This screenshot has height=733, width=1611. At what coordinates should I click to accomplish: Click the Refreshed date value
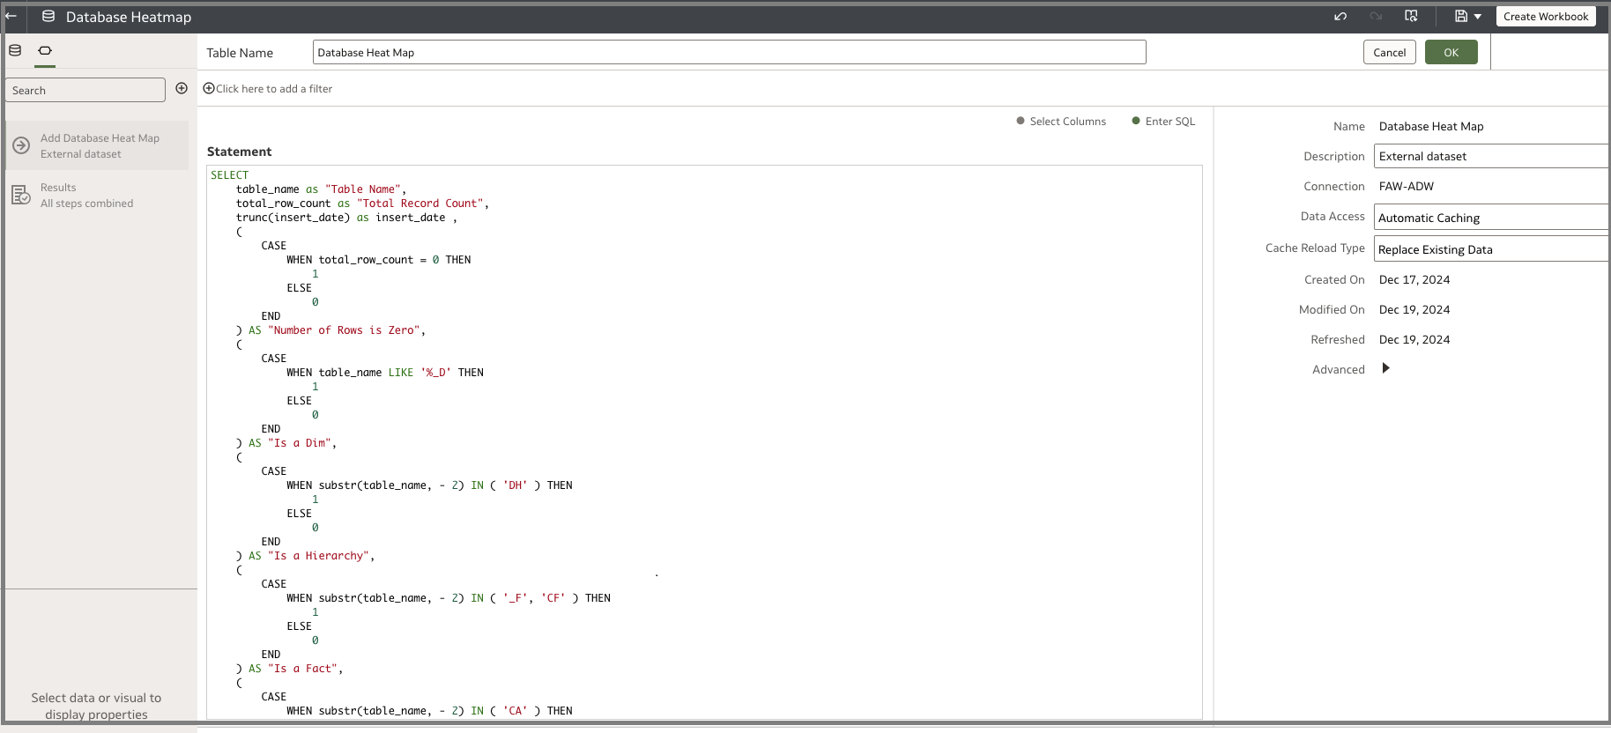pos(1414,339)
